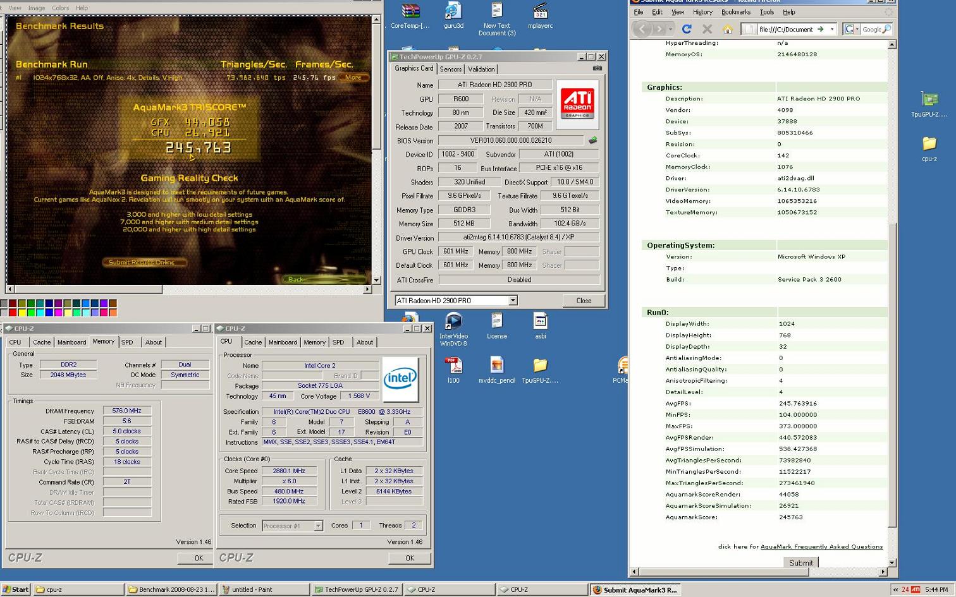Click the Firefox address bar URL field
Screen dimensions: 956x597
(786, 29)
